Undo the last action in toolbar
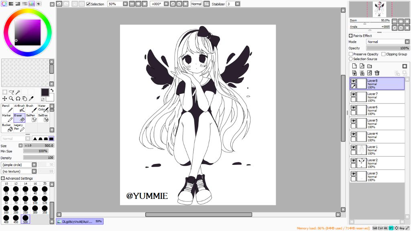Viewport: 411px width, 231px height. [x=59, y=4]
